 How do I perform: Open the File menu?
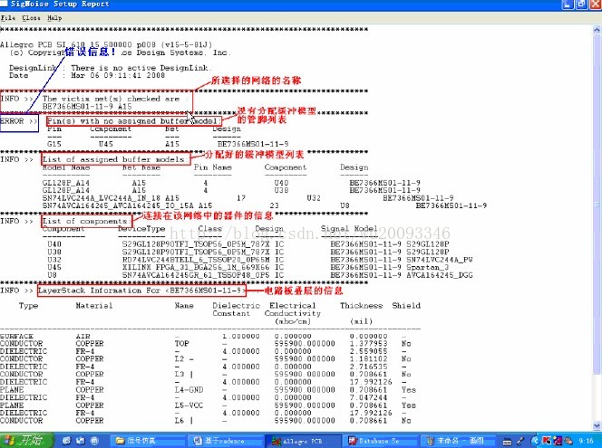(8, 17)
